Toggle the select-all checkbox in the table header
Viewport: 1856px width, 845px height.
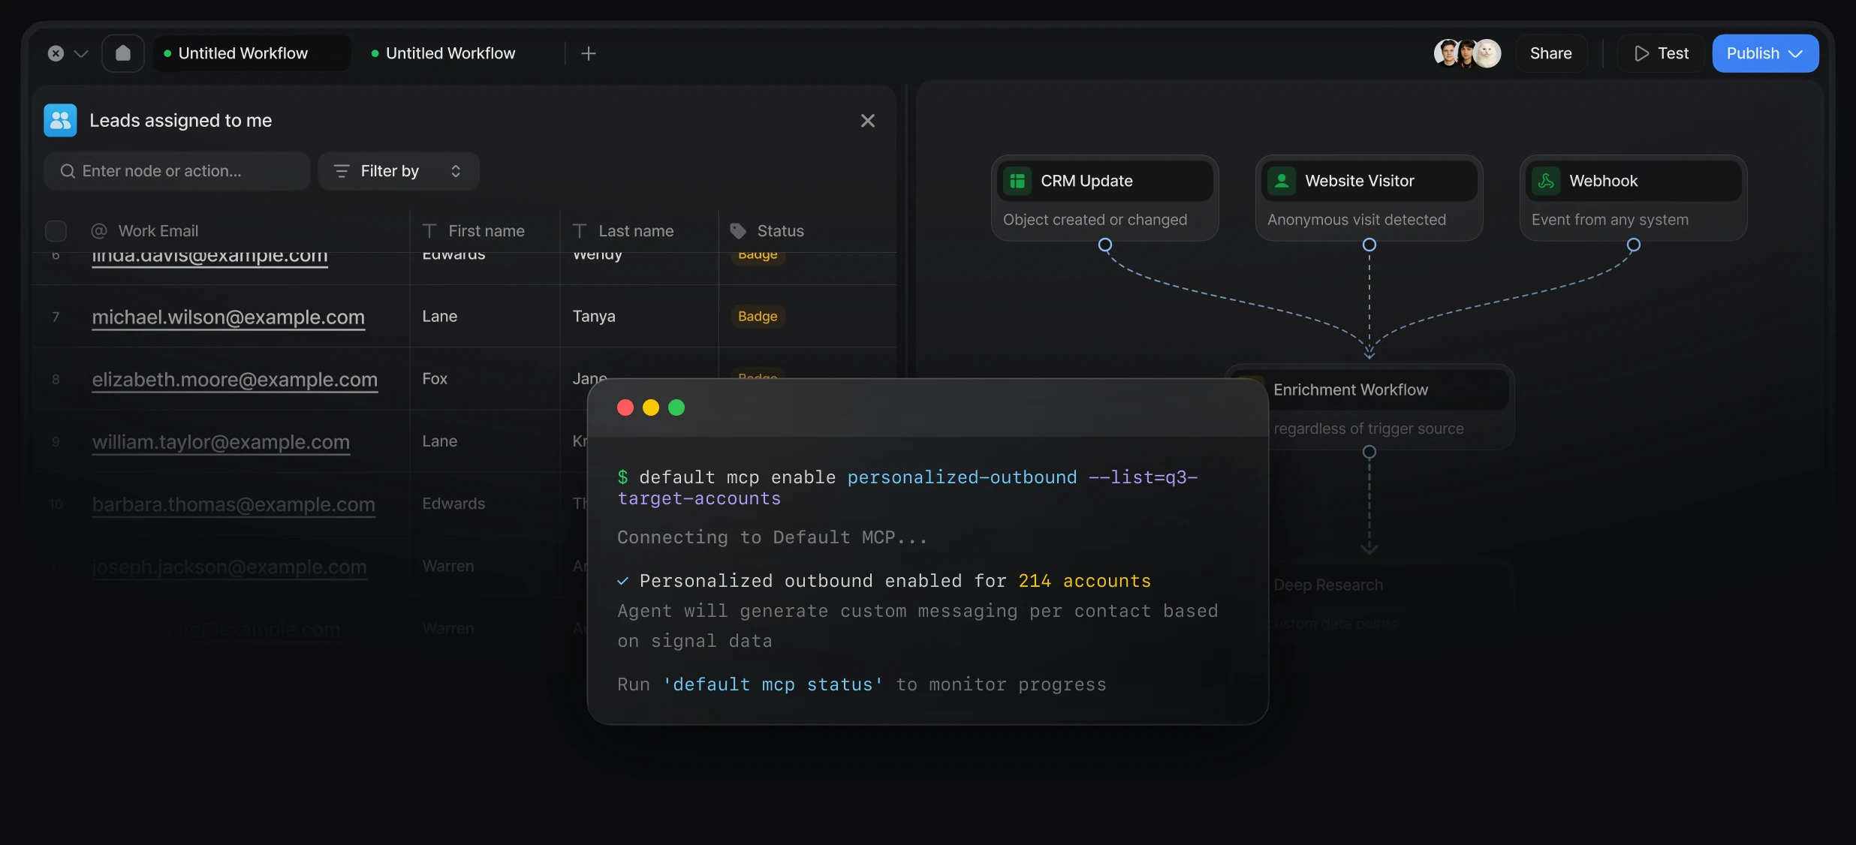(x=56, y=231)
